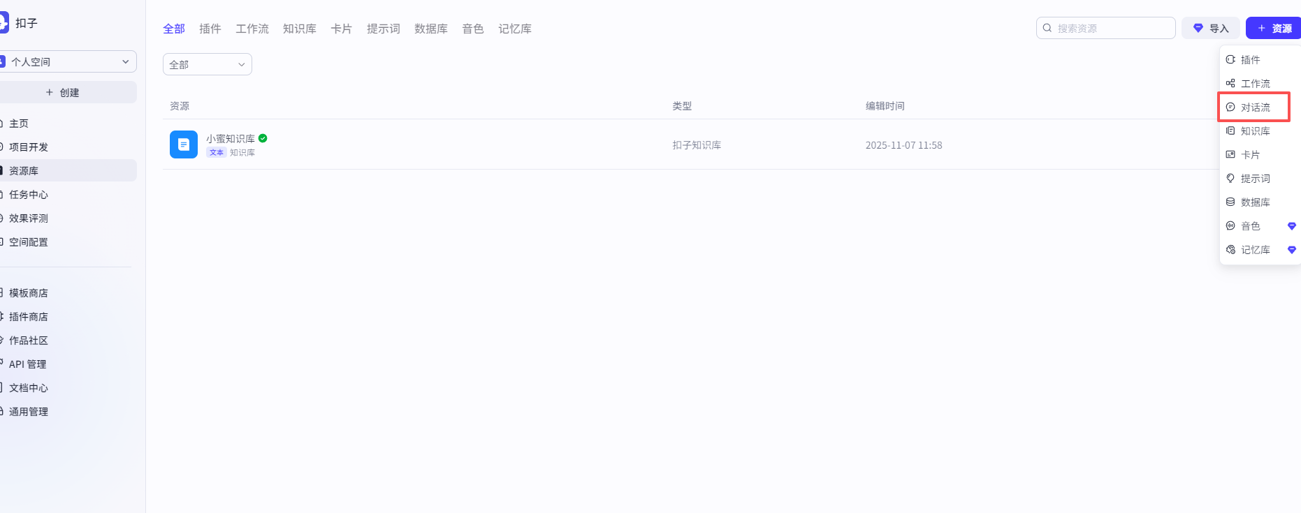Open 文档中心 in the sidebar
This screenshot has height=513, width=1301.
(x=67, y=388)
